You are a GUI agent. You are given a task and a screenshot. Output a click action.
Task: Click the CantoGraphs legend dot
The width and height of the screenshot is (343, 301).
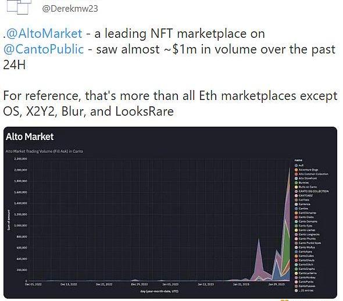tap(296, 269)
